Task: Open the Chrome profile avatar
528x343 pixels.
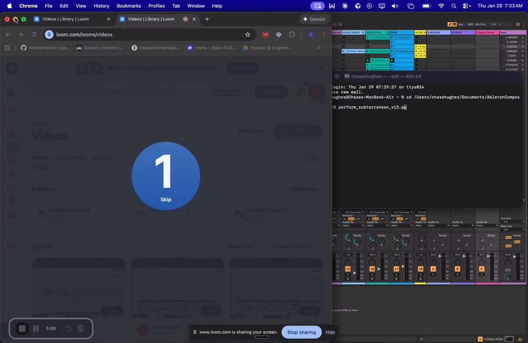Action: pos(311,35)
